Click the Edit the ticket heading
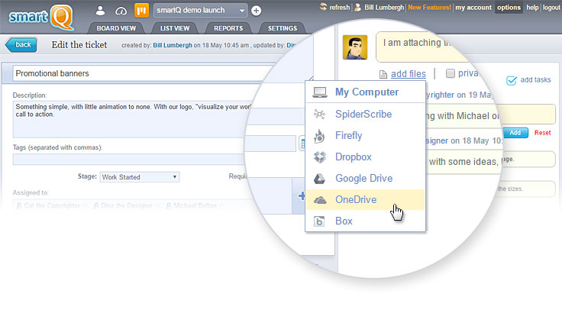The height and width of the screenshot is (310, 562). [79, 45]
